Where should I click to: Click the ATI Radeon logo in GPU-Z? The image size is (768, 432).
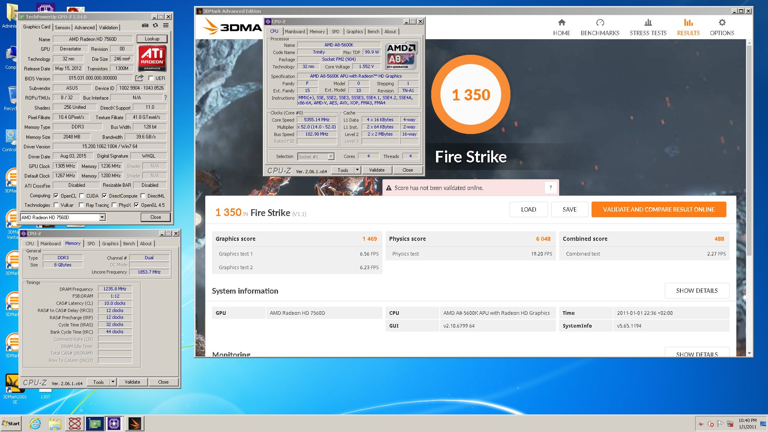(x=152, y=58)
